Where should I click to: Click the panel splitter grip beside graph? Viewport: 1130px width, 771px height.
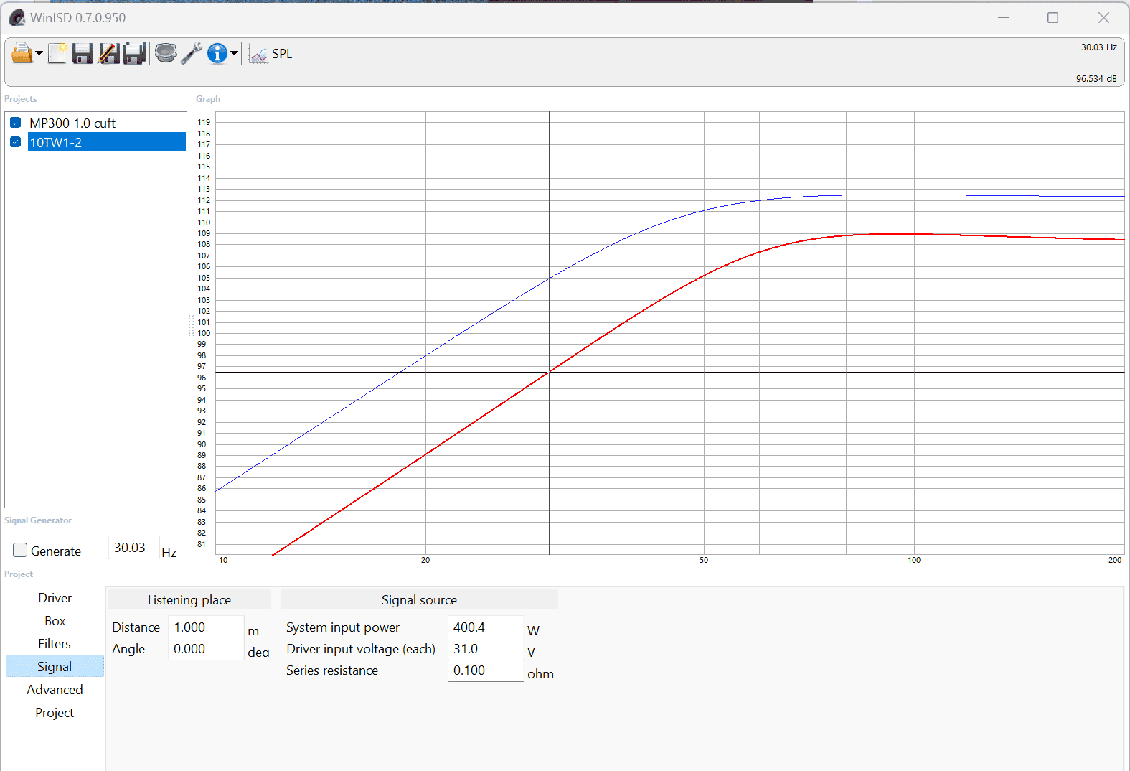[191, 325]
